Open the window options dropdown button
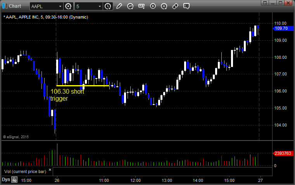The image size is (295, 185). [x=265, y=3]
